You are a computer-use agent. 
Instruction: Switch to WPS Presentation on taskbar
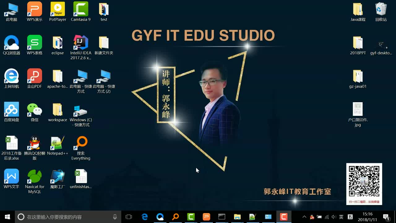(x=206, y=217)
